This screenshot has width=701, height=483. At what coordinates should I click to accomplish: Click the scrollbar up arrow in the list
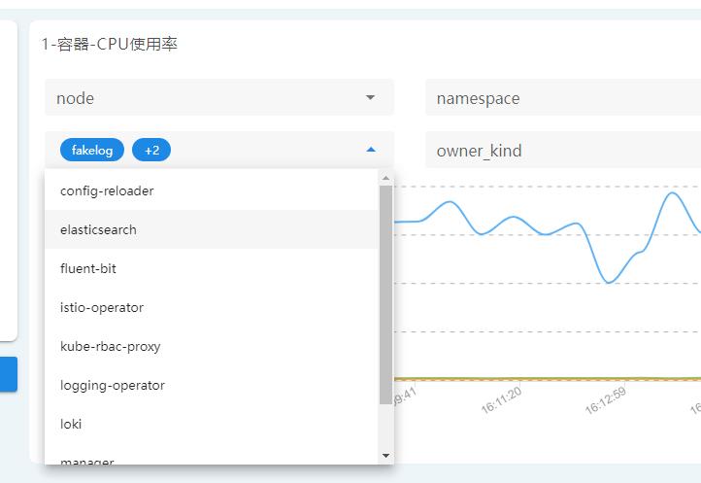[x=385, y=178]
